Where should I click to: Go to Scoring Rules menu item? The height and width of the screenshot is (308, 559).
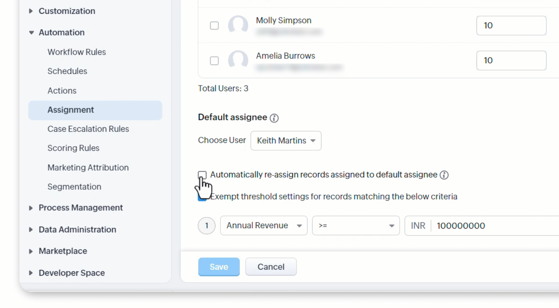click(x=73, y=148)
